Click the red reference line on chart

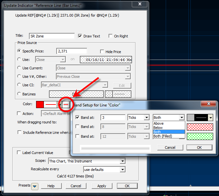click(184, 65)
